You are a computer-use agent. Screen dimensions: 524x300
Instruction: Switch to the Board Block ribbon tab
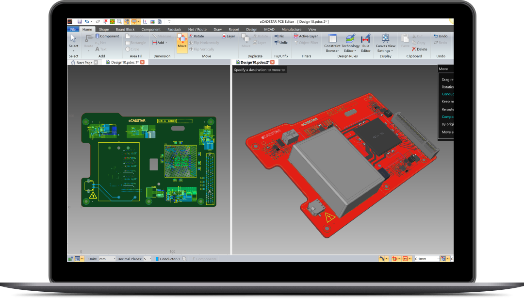(x=125, y=30)
